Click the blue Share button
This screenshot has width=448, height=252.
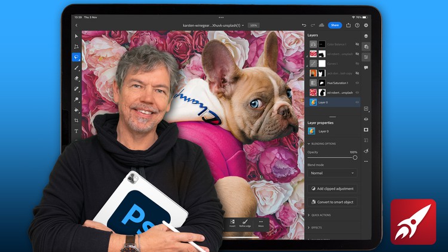(x=335, y=25)
